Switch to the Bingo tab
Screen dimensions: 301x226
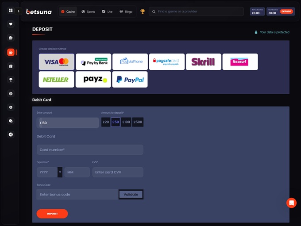coord(126,11)
